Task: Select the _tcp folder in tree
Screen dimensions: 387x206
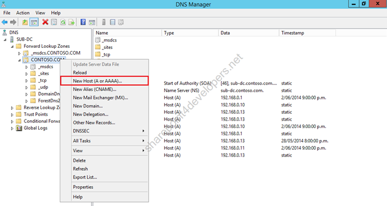Action: click(43, 80)
